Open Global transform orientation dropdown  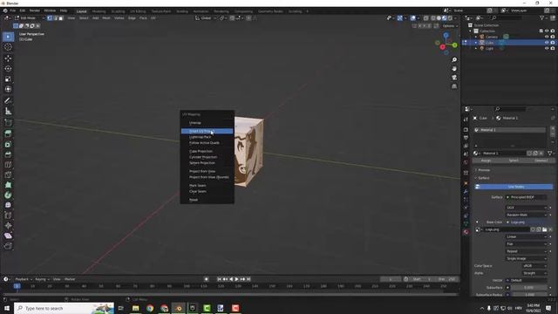click(206, 17)
